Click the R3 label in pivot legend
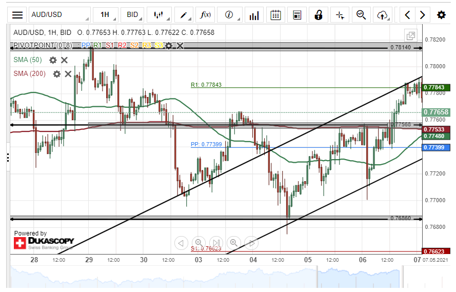456x292 pixels. pos(147,46)
